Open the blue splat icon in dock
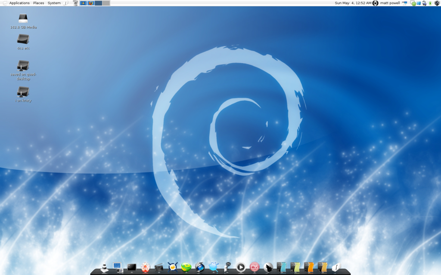This screenshot has height=275, width=441. click(214, 267)
